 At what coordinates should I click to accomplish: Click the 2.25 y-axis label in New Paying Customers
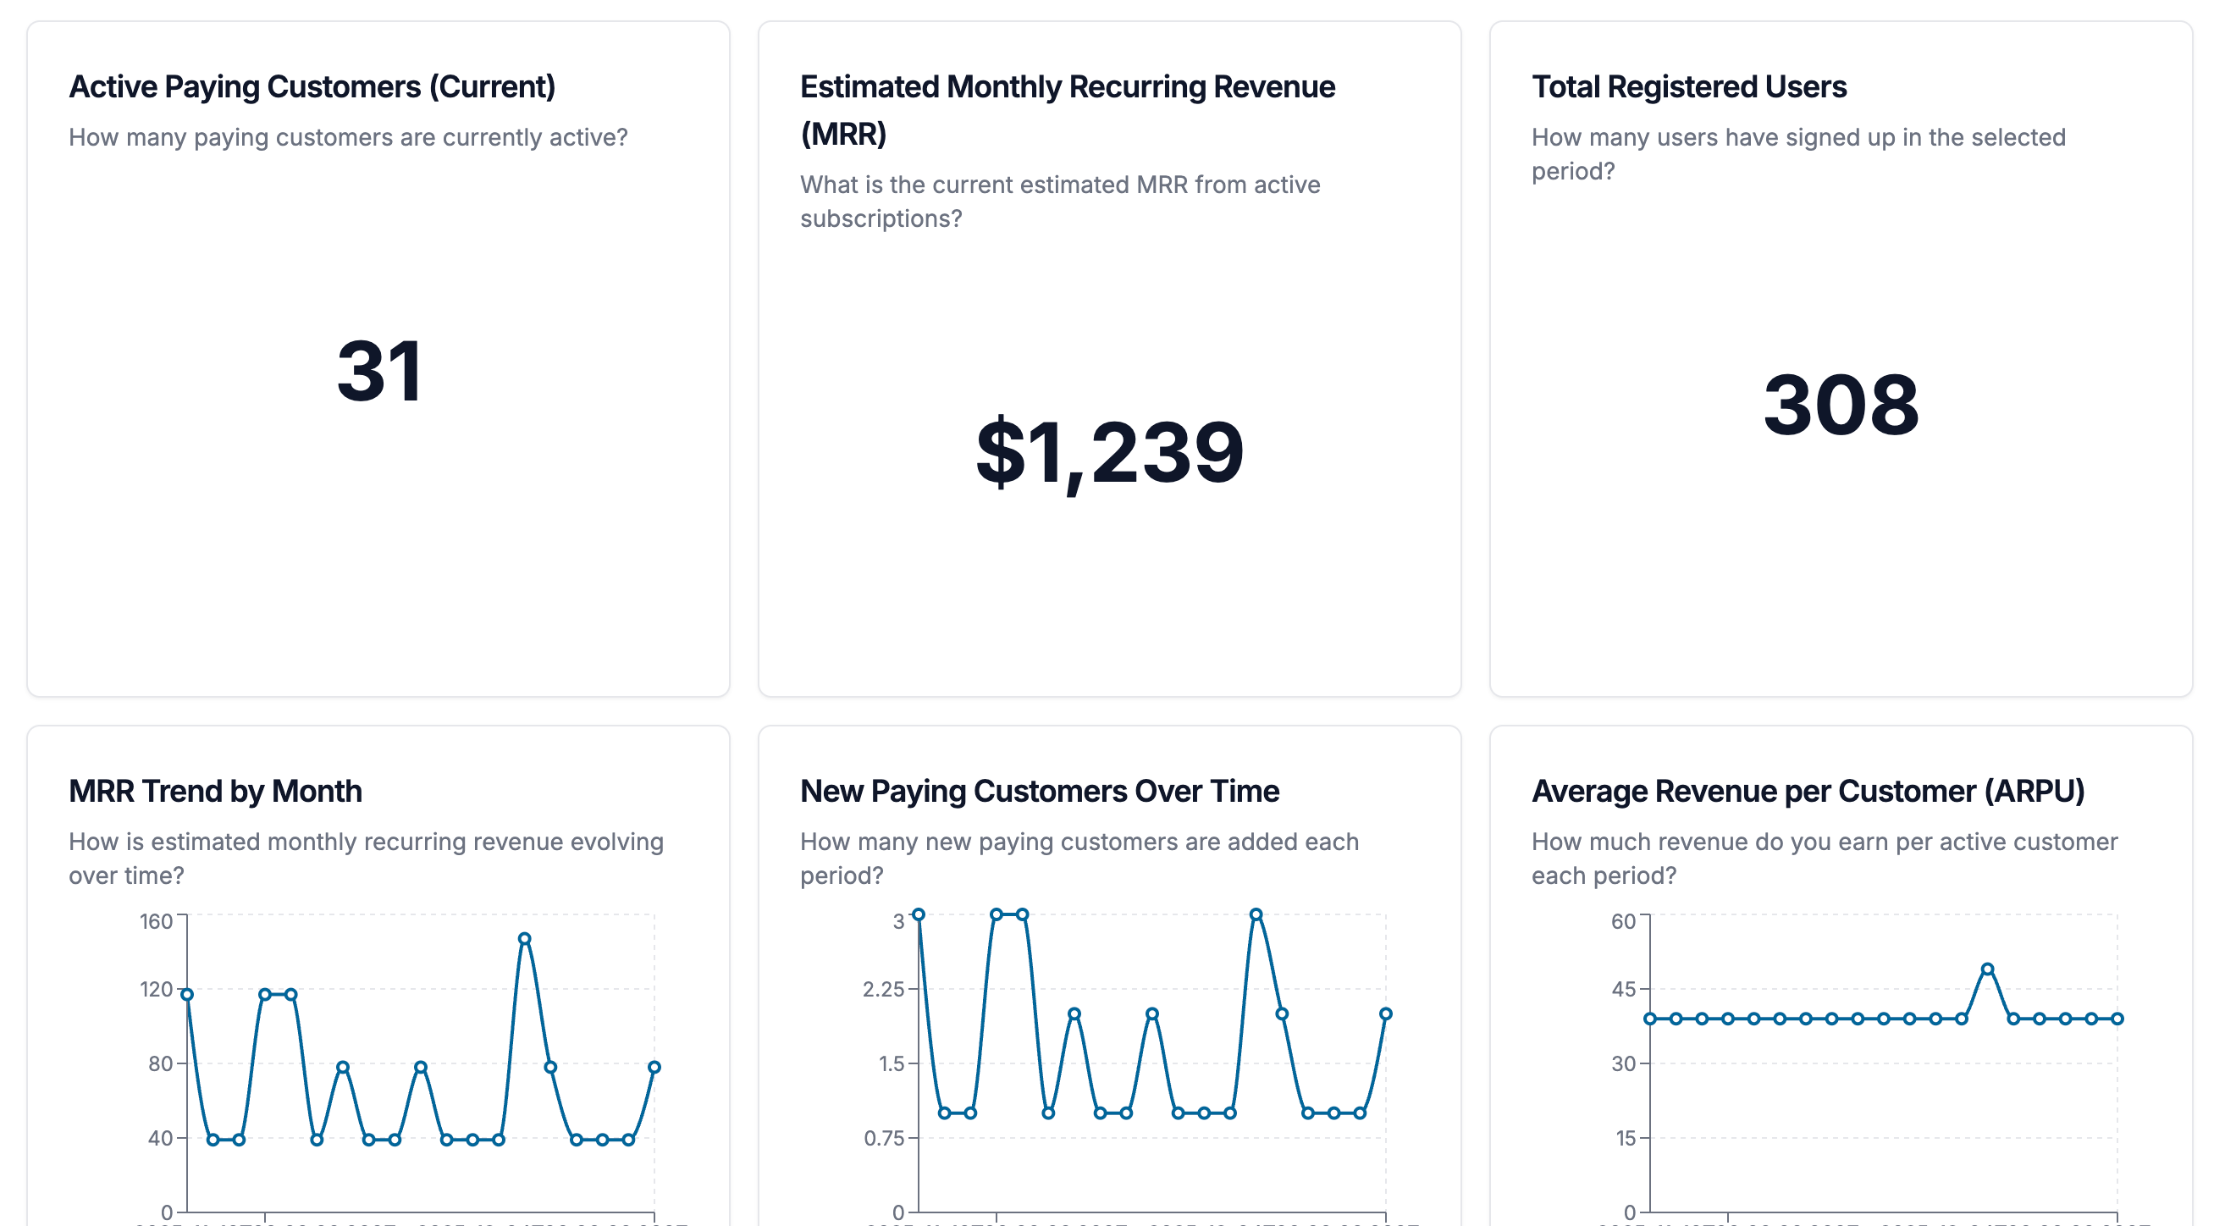[x=883, y=989]
